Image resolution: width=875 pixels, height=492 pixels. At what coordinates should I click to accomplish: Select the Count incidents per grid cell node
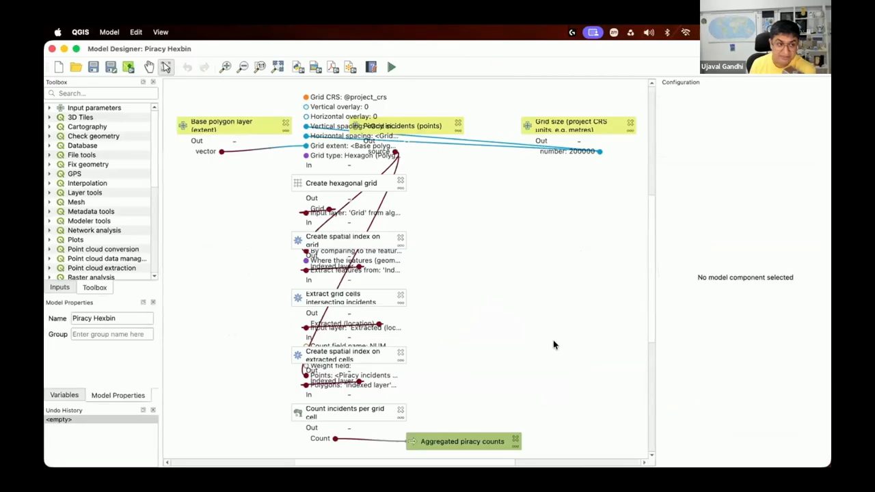[349, 413]
